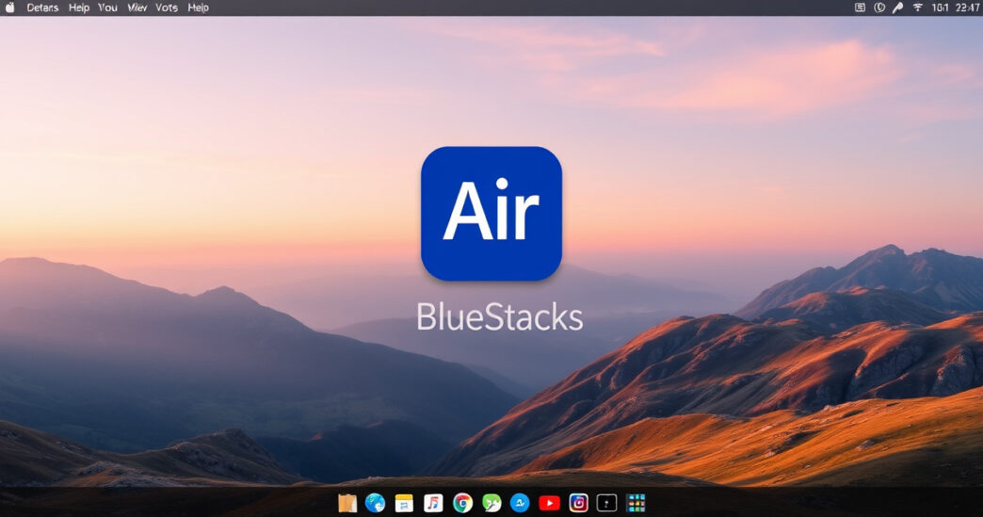The width and height of the screenshot is (983, 517).
Task: Launch the blue globe browser in dock
Action: pos(375,503)
